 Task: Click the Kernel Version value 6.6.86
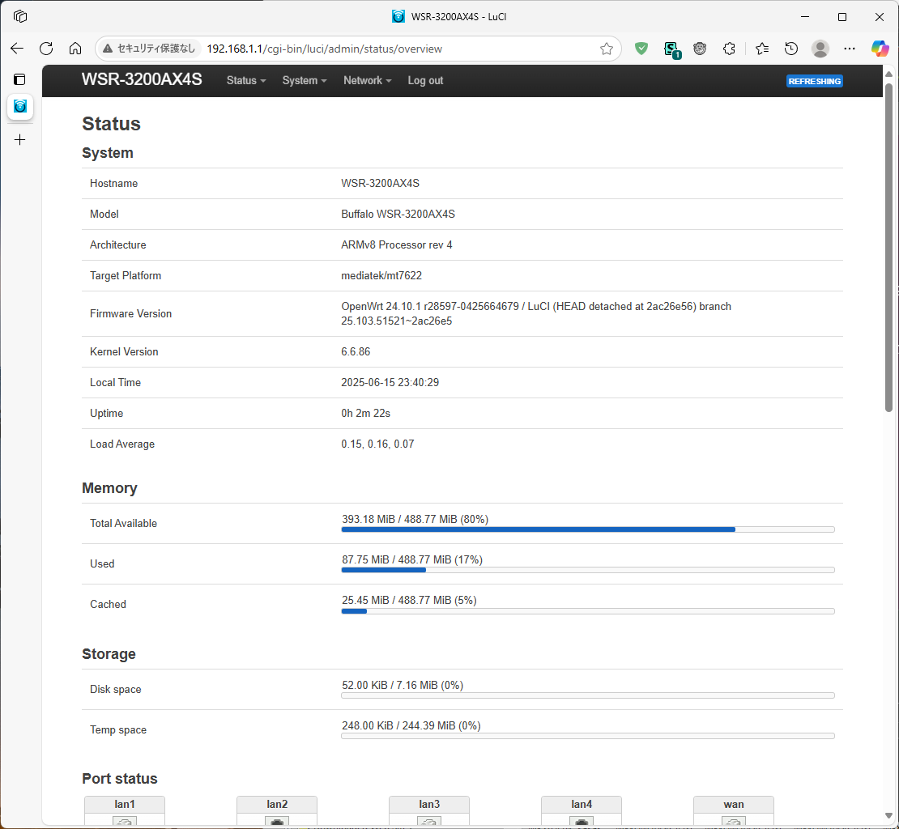click(x=356, y=352)
